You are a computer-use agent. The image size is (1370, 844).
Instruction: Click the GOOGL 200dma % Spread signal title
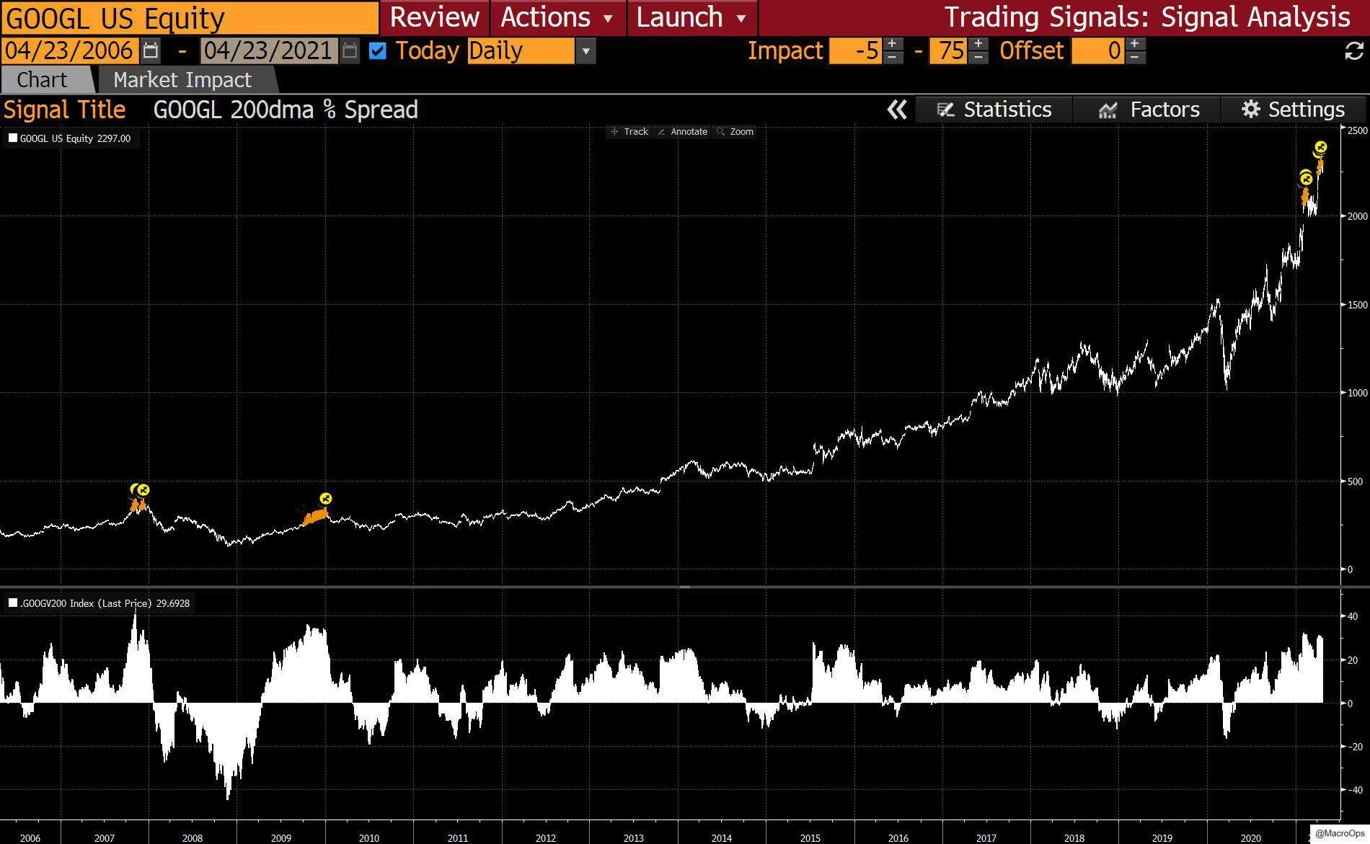point(286,110)
